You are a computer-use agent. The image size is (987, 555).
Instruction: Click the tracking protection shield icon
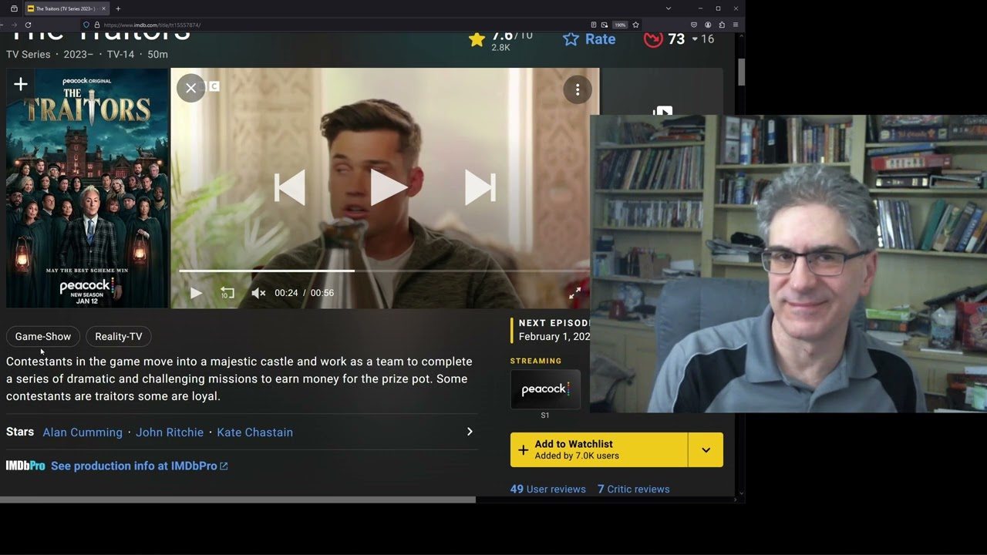pyautogui.click(x=86, y=25)
